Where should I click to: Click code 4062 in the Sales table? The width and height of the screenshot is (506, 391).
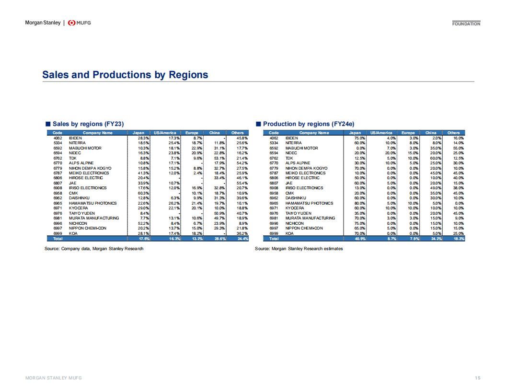click(x=57, y=138)
